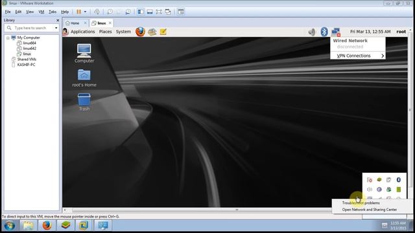Select linux664 VM in library

[29, 43]
